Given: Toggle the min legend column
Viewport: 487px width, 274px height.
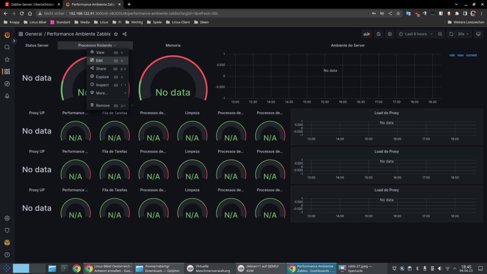Looking at the screenshot, I should [x=452, y=55].
